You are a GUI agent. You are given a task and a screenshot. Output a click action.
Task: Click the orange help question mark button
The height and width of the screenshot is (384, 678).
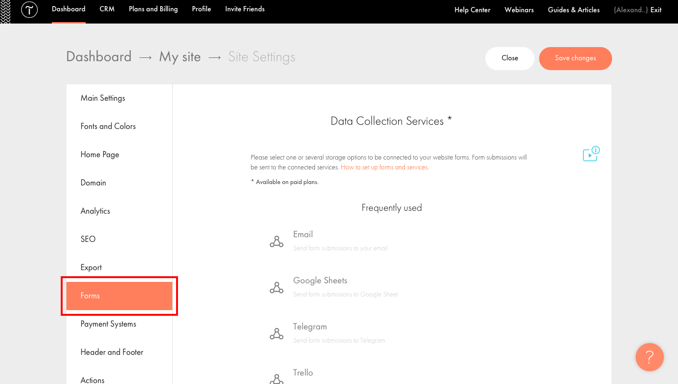[x=649, y=357]
